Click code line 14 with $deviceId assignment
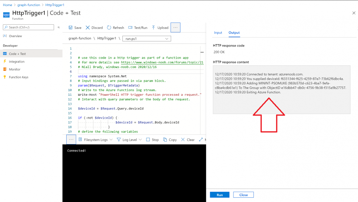Viewport: 358px width, 202px height. [111, 109]
